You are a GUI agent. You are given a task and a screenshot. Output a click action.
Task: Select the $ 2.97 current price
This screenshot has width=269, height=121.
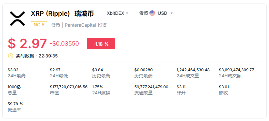click(x=27, y=44)
